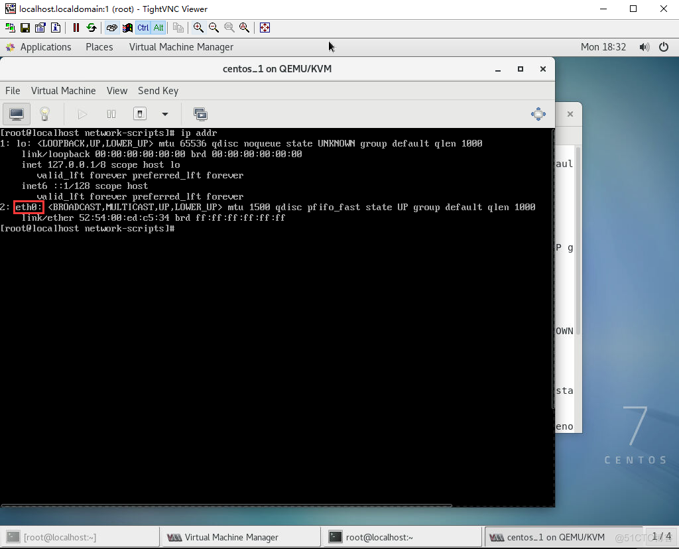Screen dimensions: 679x549
Task: Minimize the centos_1 on QEMU/KVM window
Action: click(498, 69)
